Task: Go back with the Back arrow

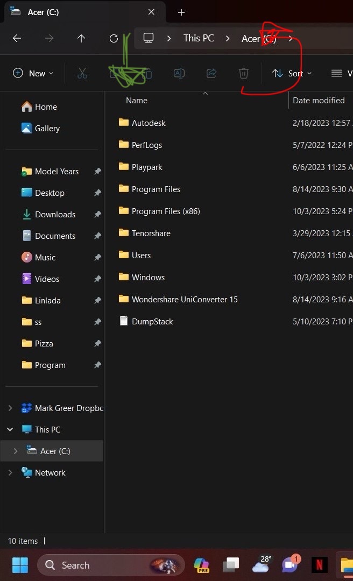Action: pyautogui.click(x=17, y=38)
